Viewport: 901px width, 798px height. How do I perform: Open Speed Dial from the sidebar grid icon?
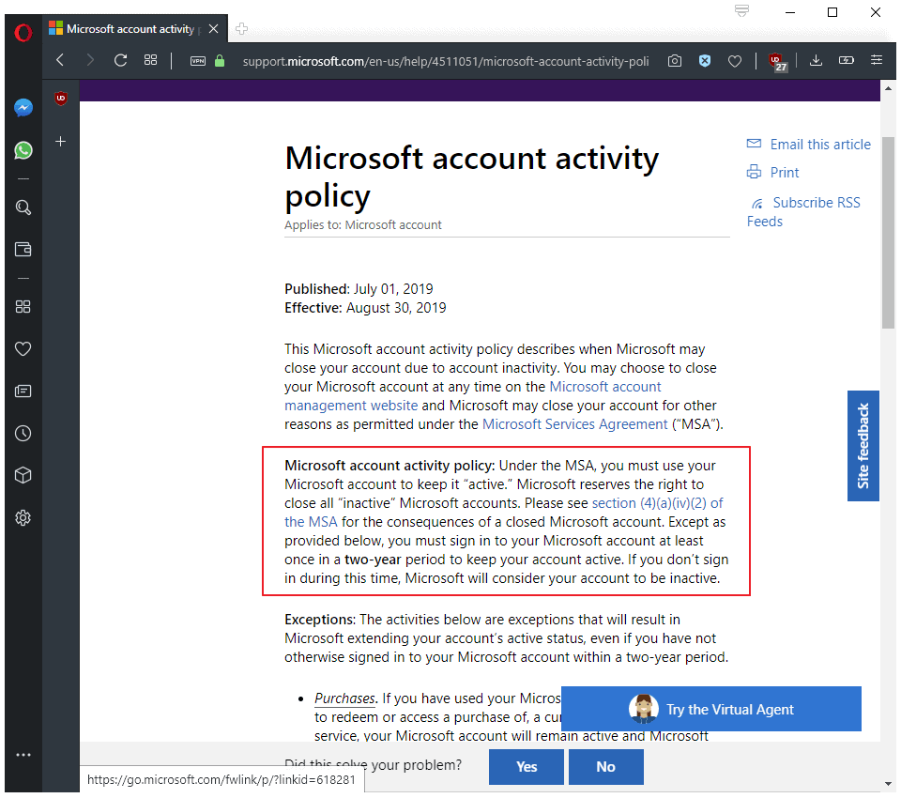23,306
